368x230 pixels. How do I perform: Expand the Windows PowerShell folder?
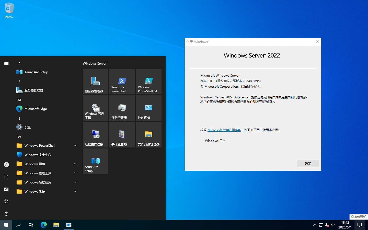coord(75,145)
